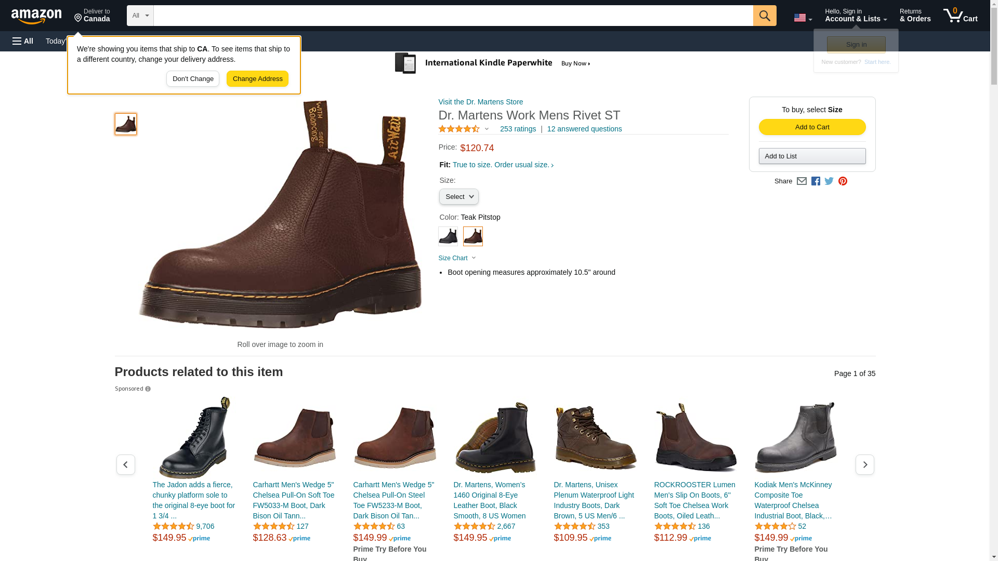
Task: Open the shopping cart icon
Action: pyautogui.click(x=960, y=16)
